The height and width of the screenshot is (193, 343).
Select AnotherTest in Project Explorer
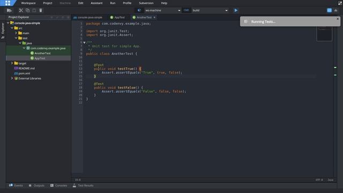[42, 53]
